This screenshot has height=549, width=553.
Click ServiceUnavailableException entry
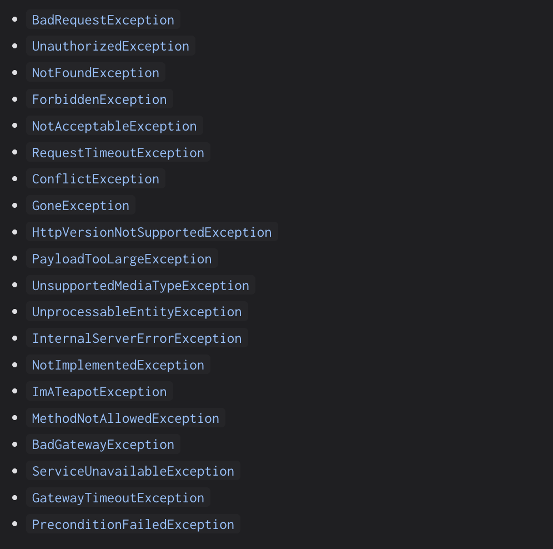[x=133, y=471]
